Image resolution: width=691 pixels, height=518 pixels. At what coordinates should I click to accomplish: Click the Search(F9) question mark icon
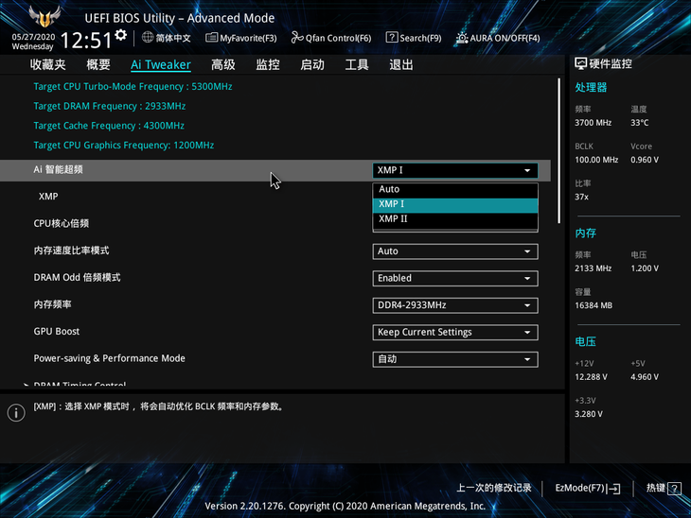point(391,38)
